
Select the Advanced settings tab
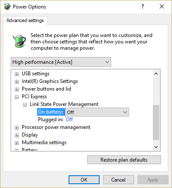click(x=25, y=20)
